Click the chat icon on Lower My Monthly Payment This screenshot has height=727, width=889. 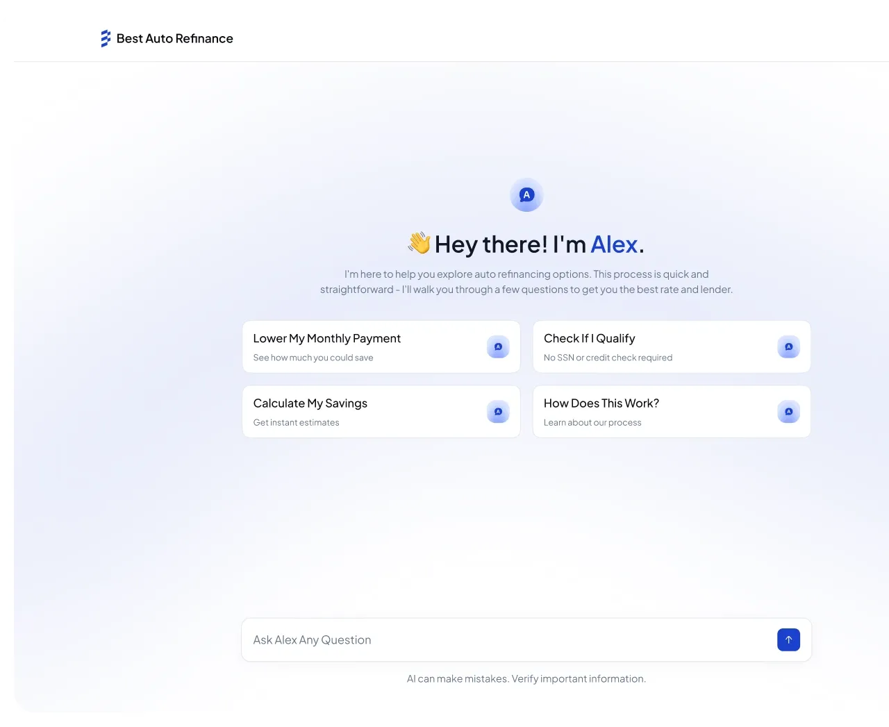[x=498, y=346]
